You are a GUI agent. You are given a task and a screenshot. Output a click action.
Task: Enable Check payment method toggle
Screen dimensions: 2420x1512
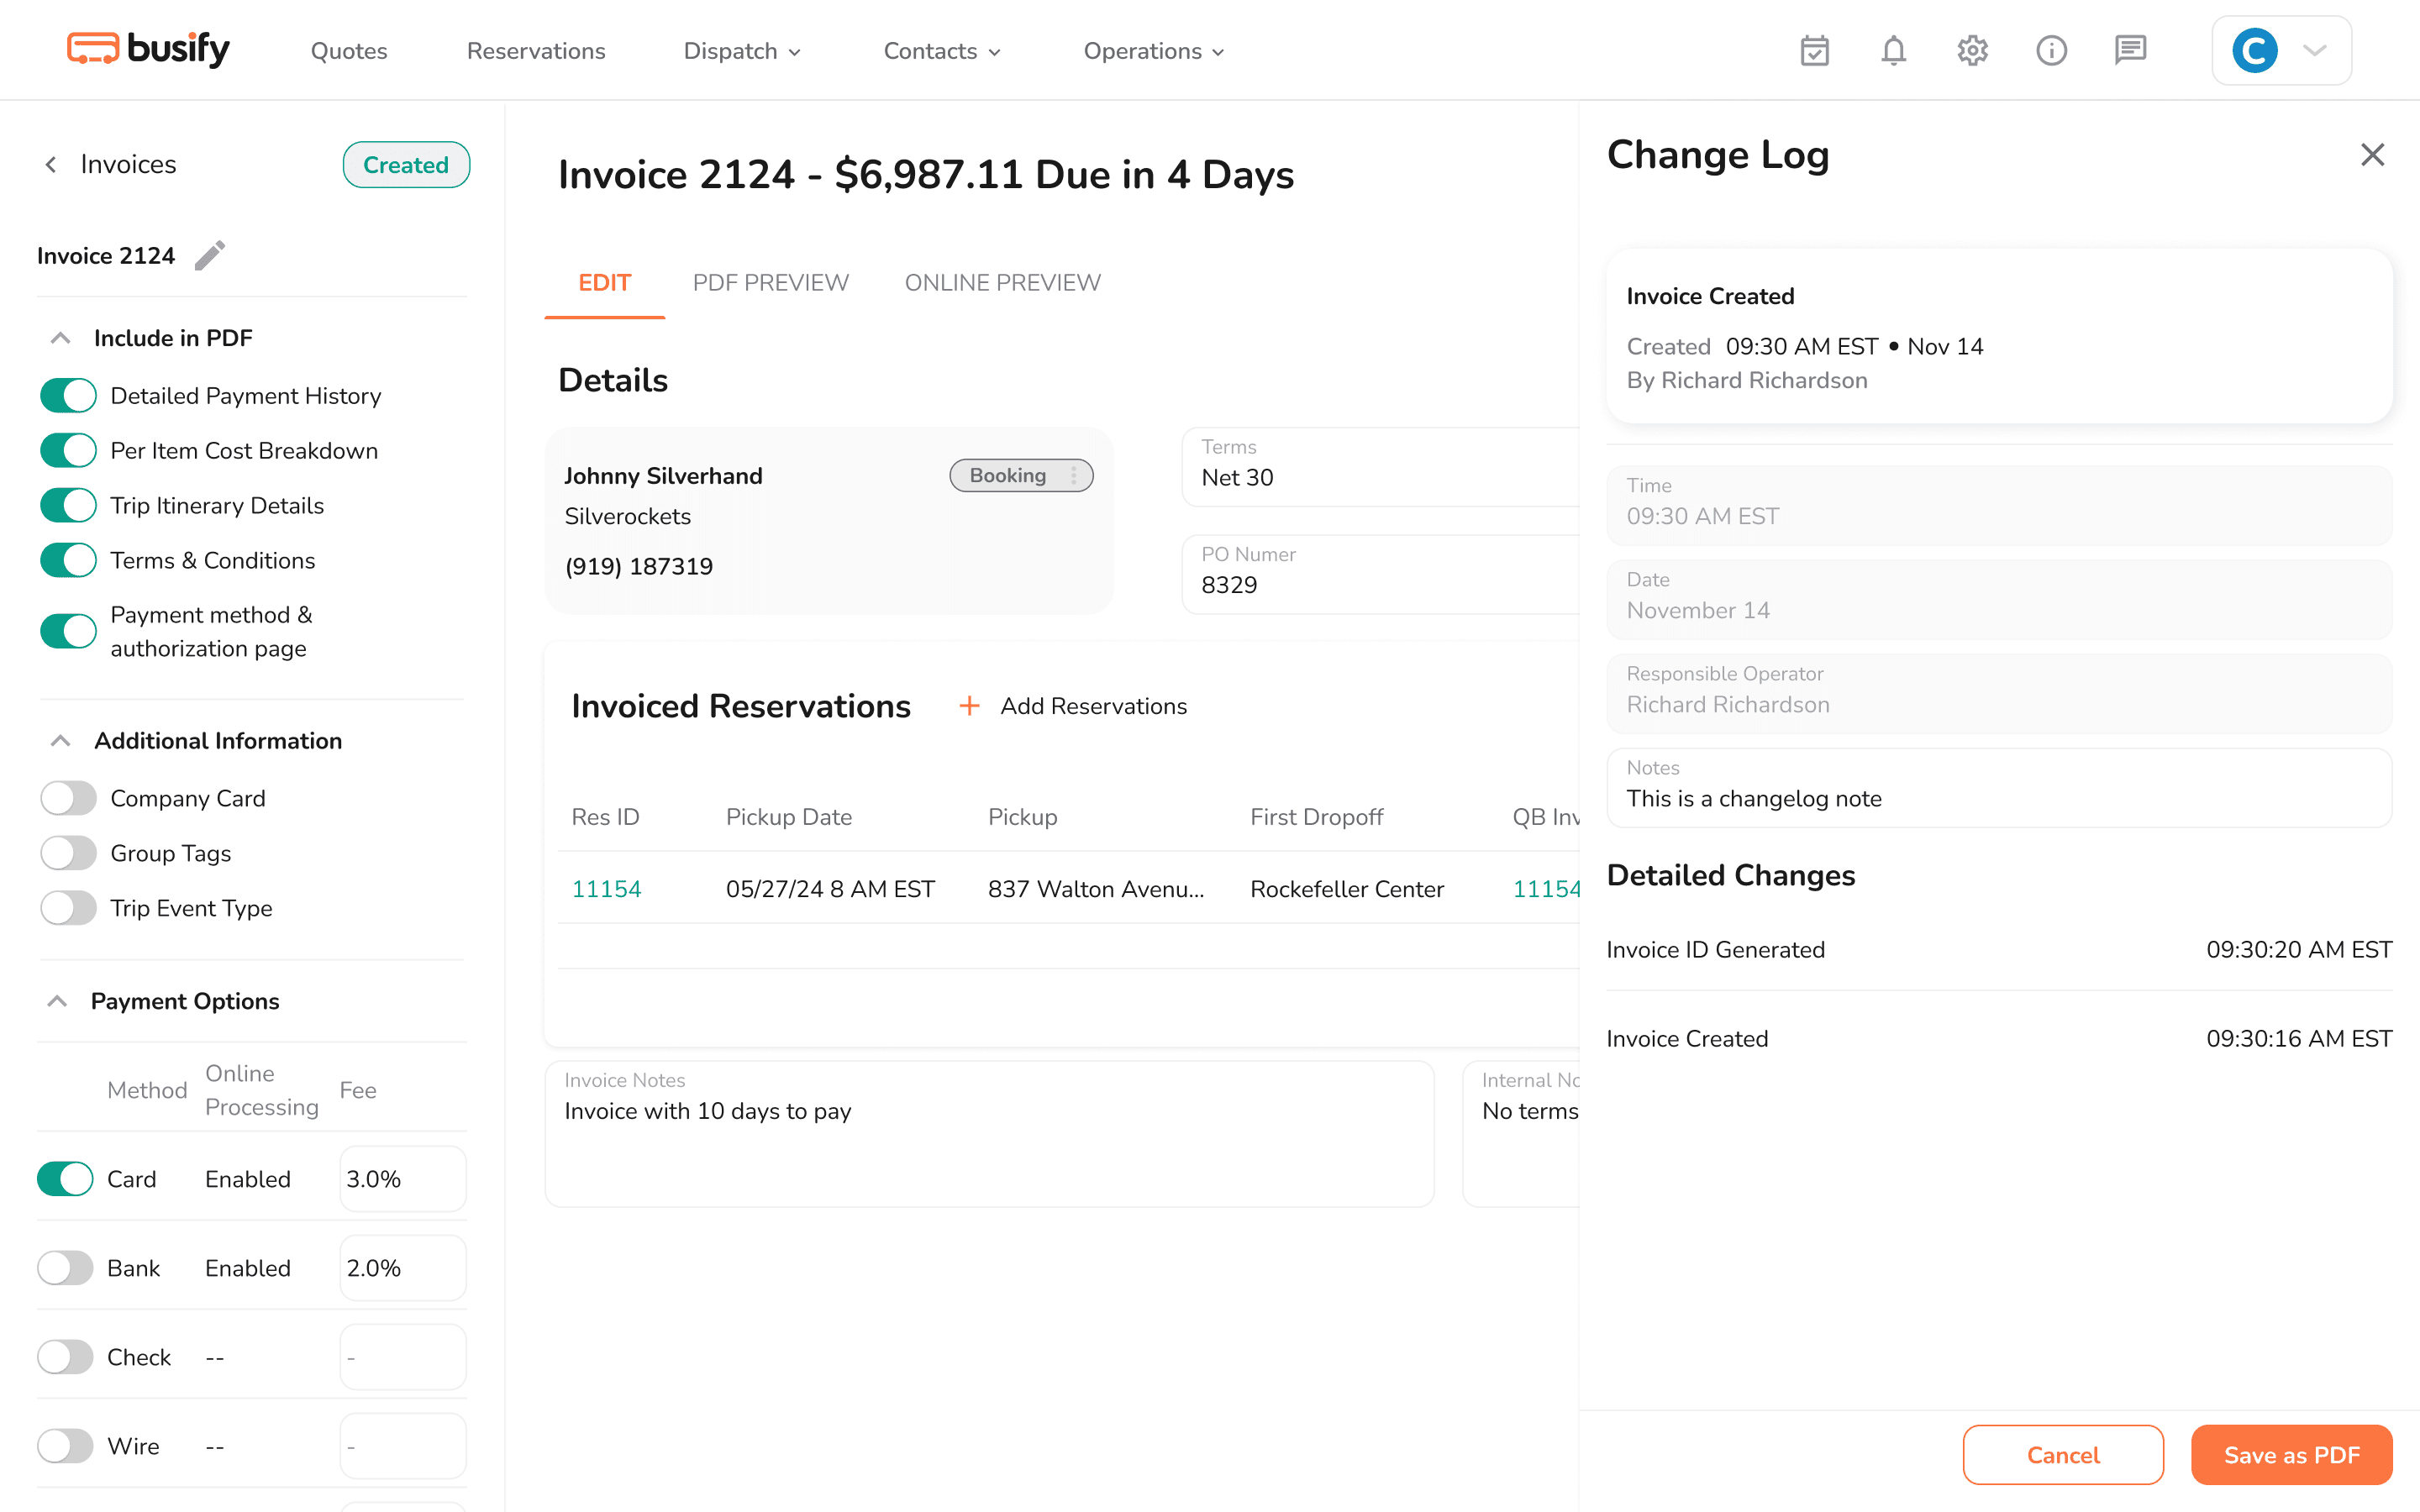click(65, 1357)
